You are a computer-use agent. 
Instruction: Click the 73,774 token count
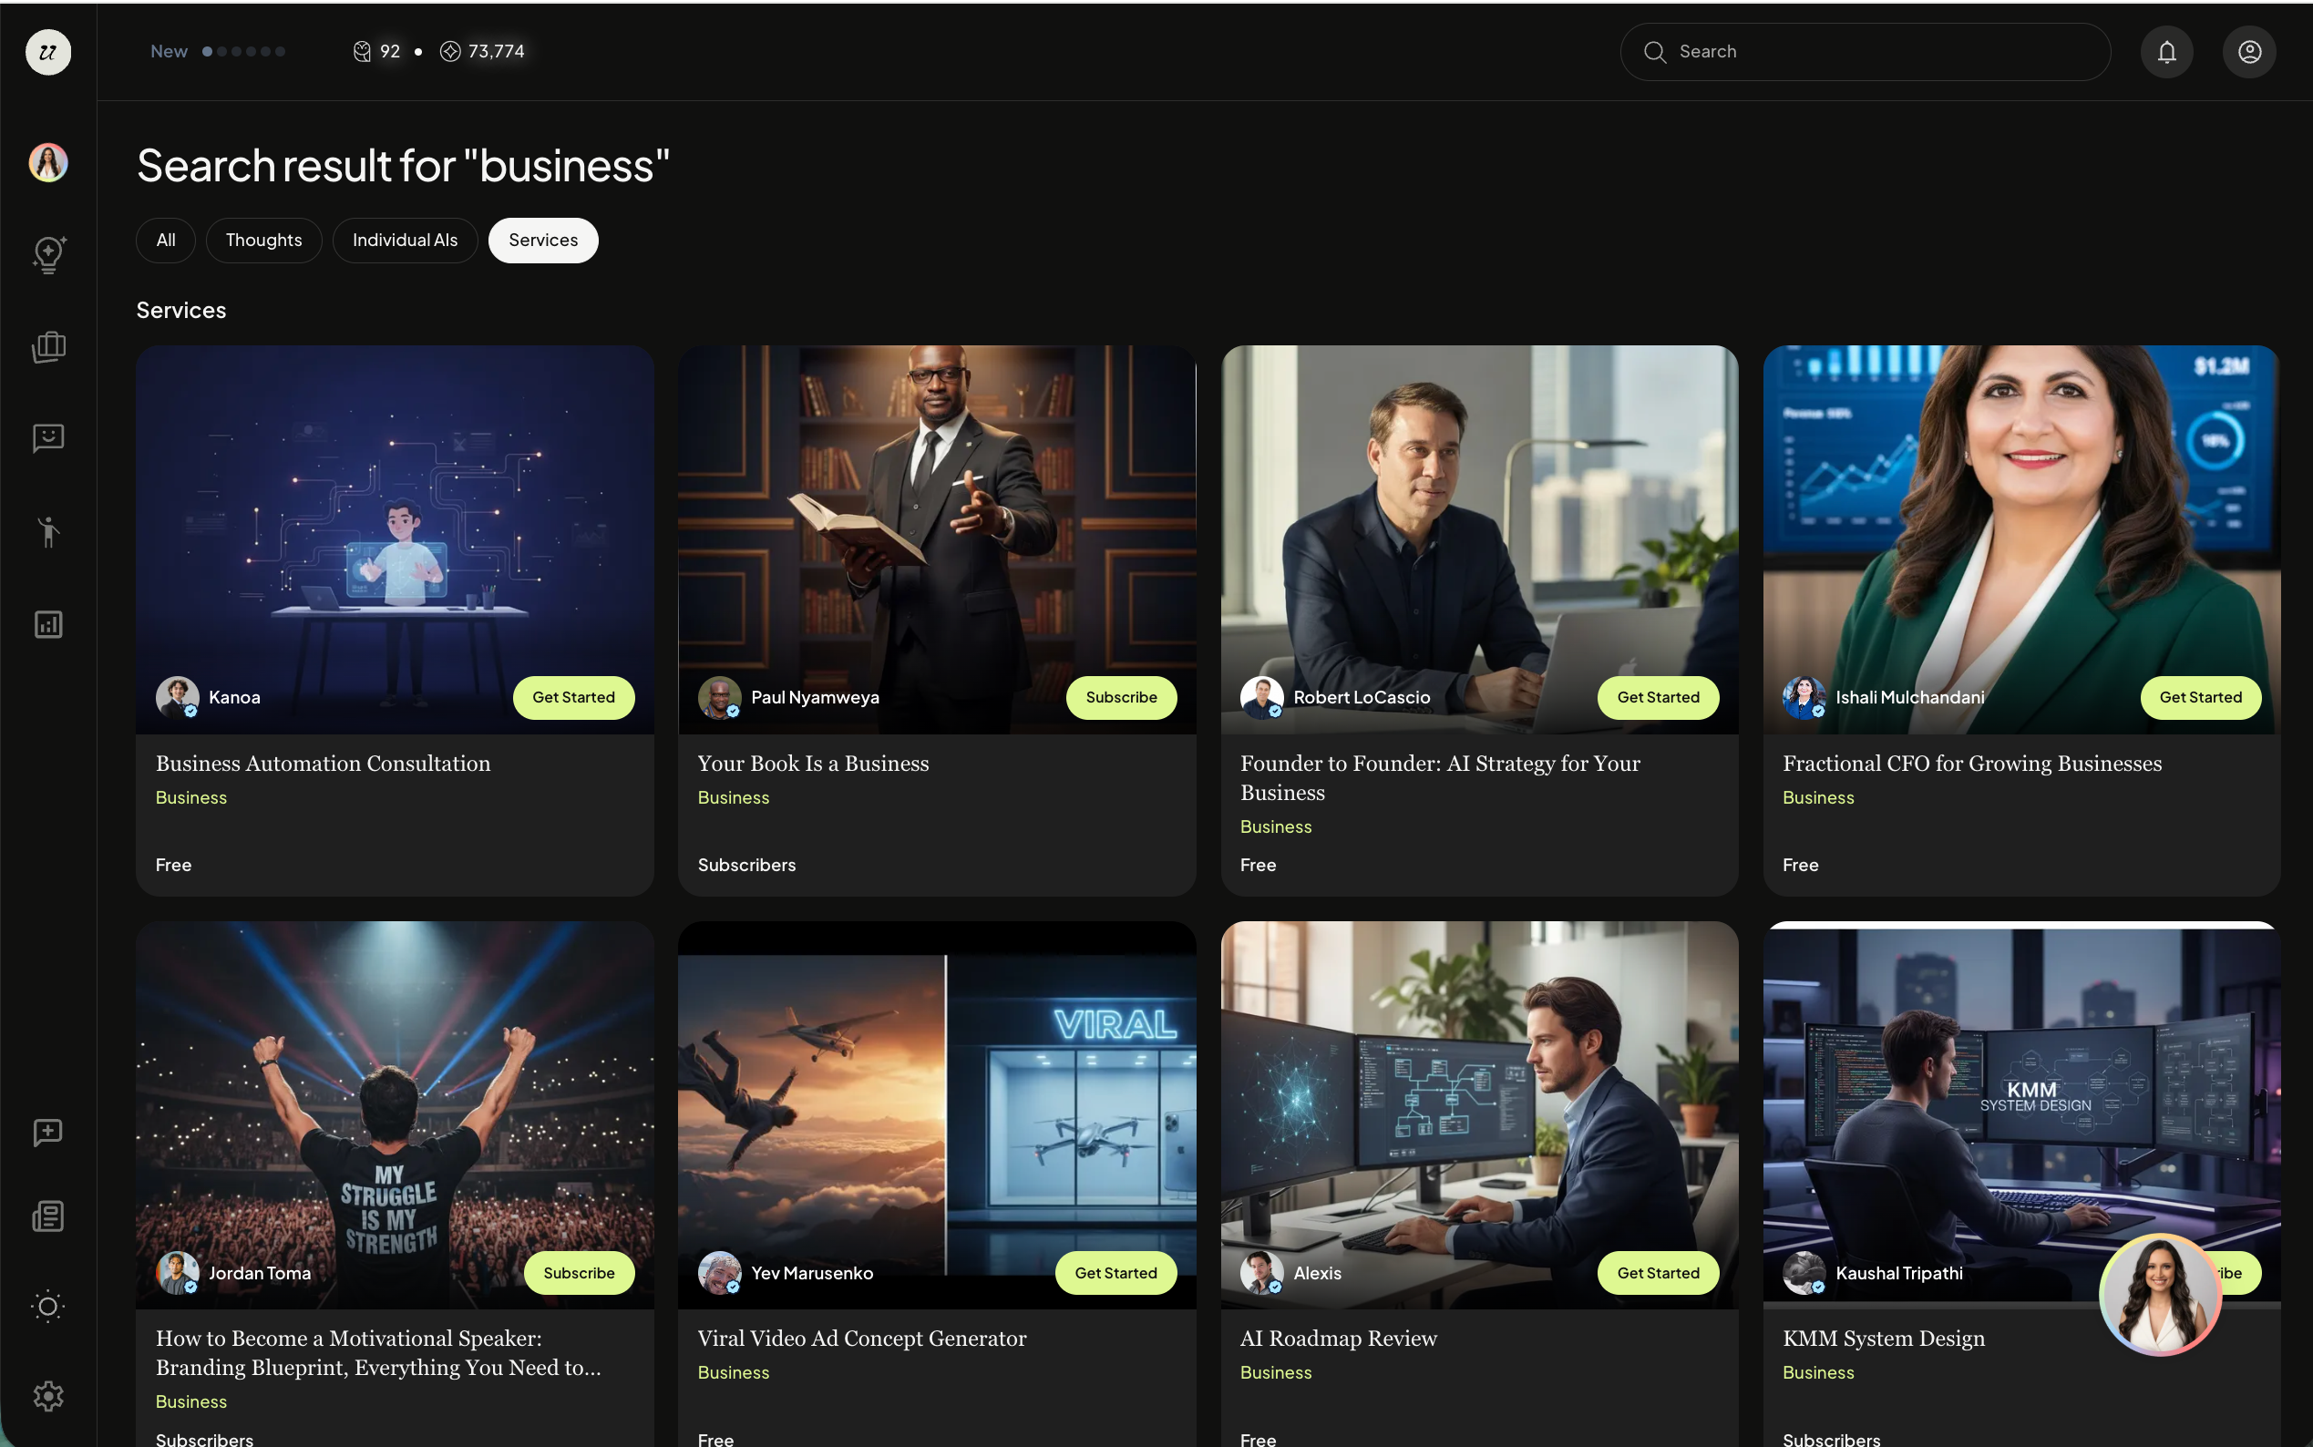[x=497, y=52]
